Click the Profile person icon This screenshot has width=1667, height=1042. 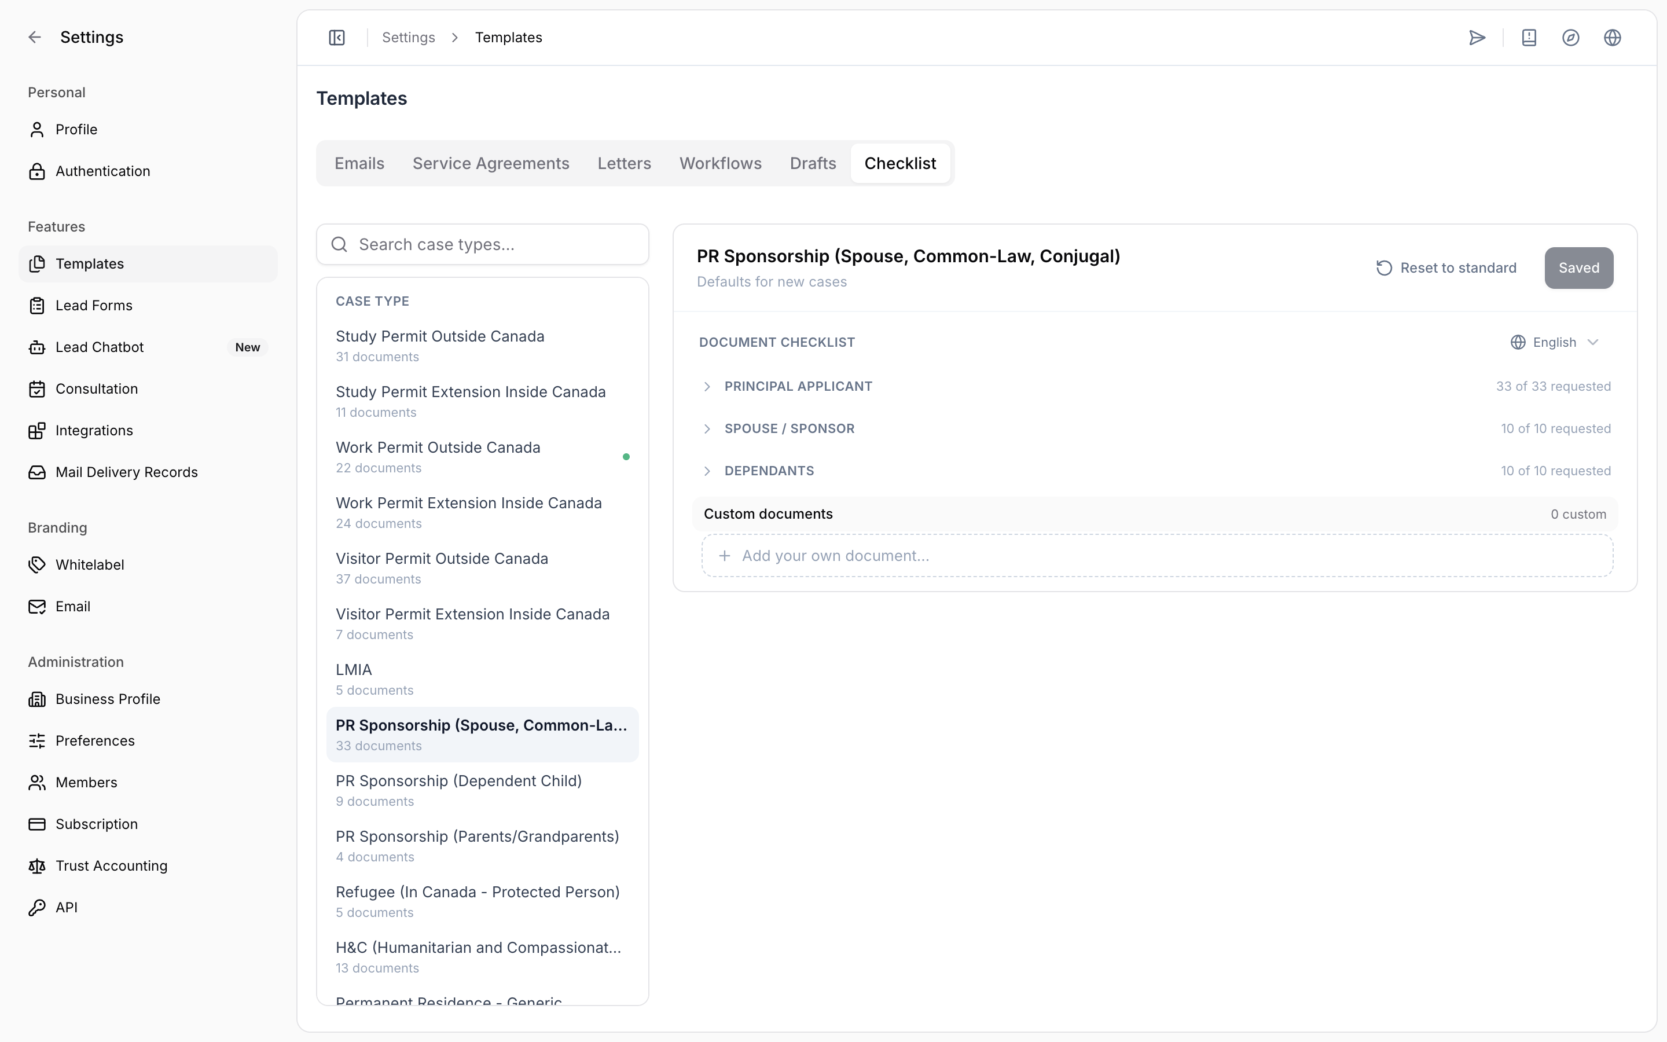[x=37, y=130]
